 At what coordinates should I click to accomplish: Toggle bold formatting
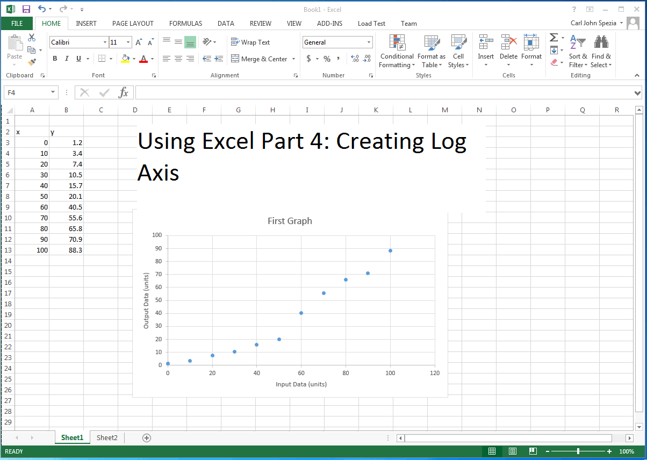(x=54, y=59)
